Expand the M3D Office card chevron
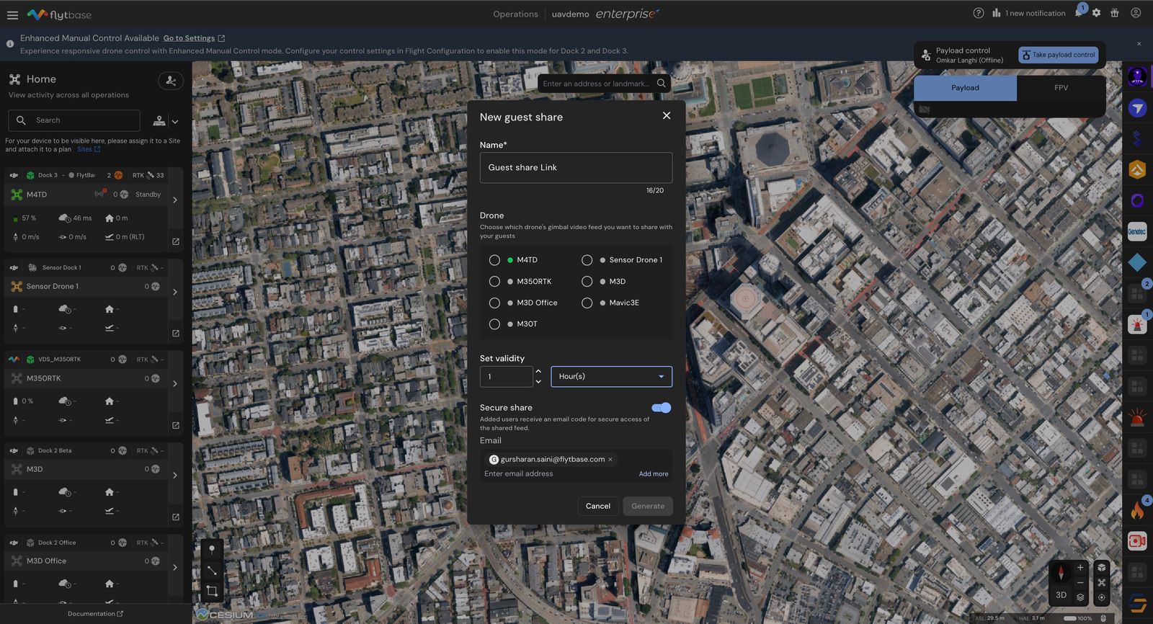 click(175, 567)
